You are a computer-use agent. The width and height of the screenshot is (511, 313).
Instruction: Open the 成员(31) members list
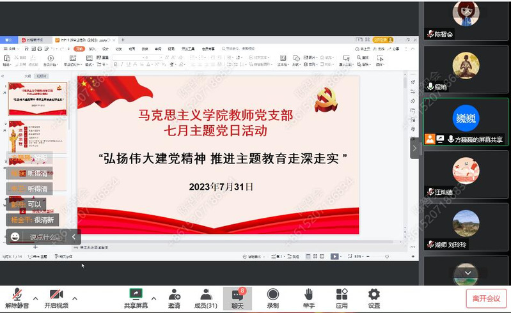pos(206,298)
